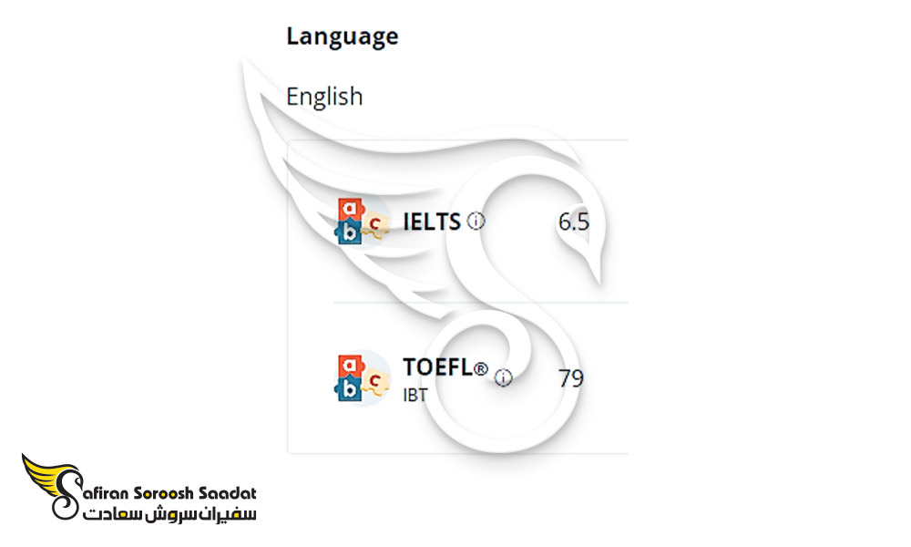Click the IBT text under TOEFL

coord(415,396)
